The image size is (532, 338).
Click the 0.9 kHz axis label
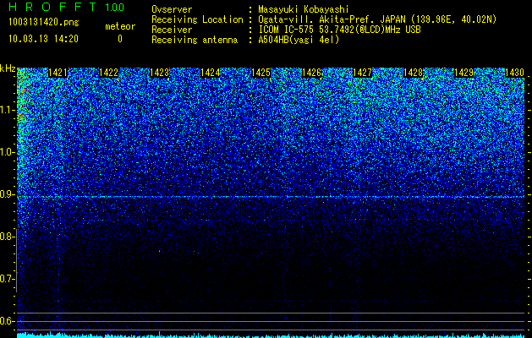(x=6, y=194)
